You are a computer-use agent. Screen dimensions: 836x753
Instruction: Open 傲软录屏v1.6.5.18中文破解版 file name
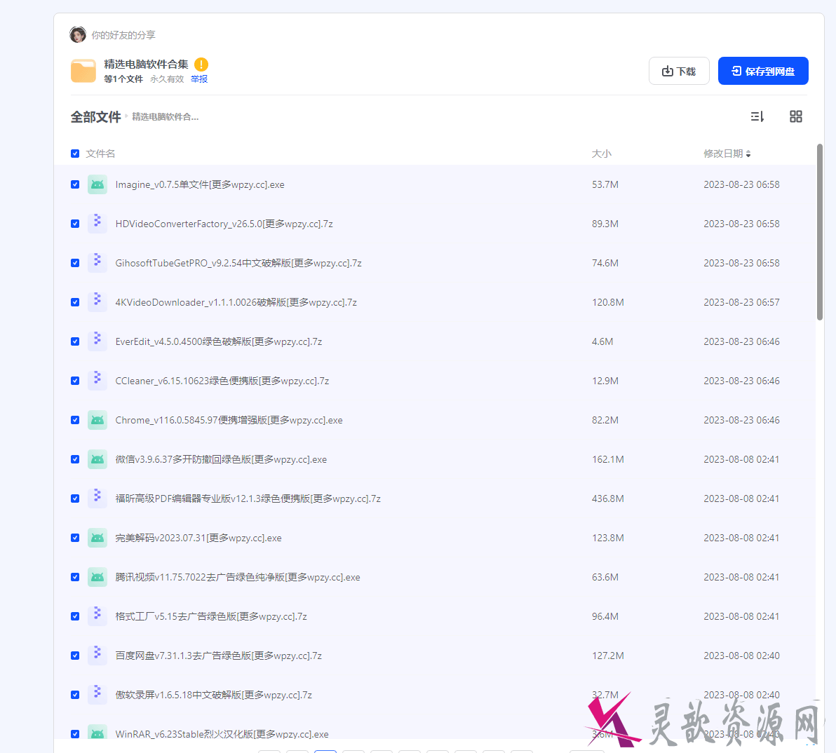point(214,695)
